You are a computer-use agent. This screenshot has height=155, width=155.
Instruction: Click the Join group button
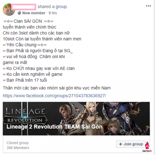pyautogui.click(x=131, y=144)
